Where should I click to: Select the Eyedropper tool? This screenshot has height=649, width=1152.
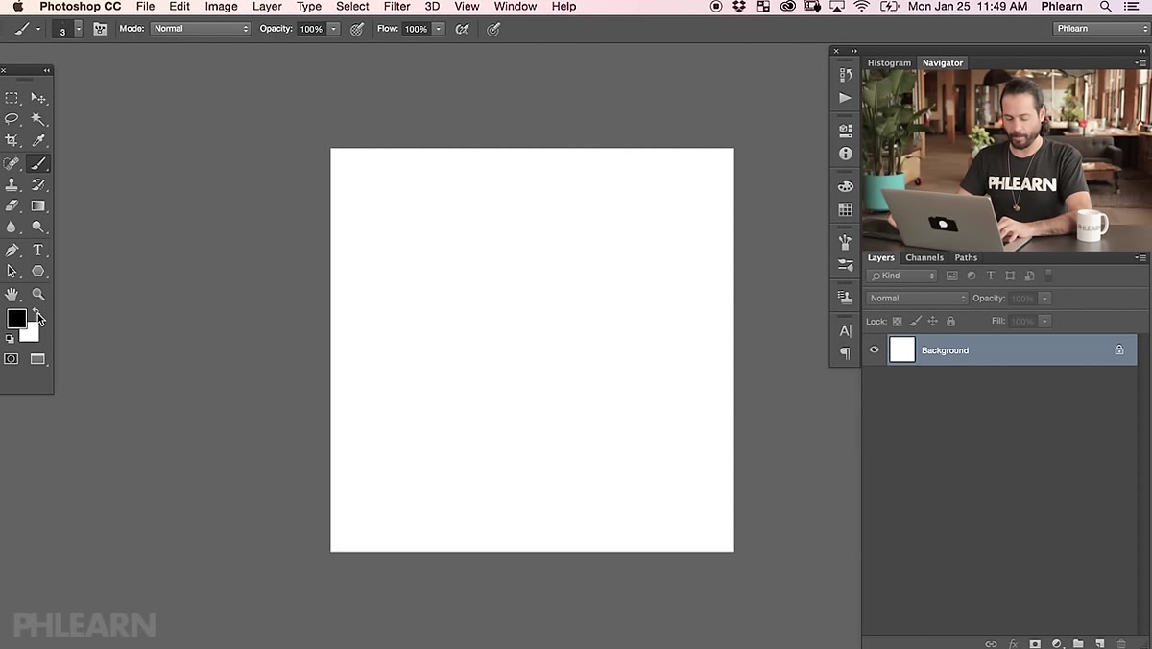(x=38, y=141)
